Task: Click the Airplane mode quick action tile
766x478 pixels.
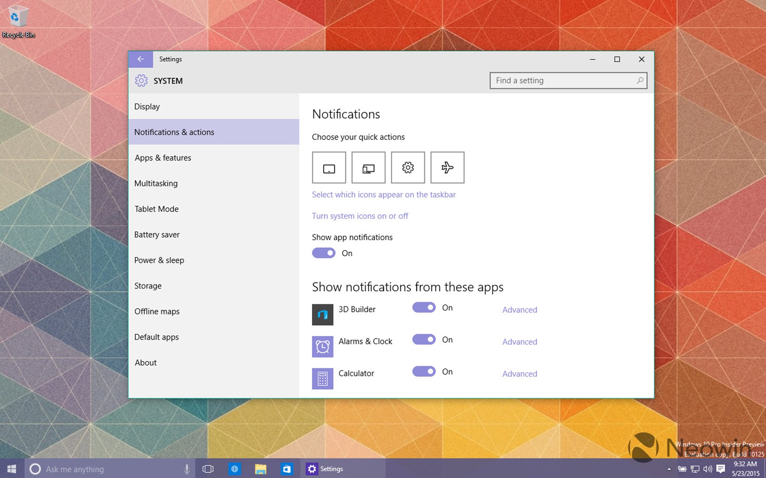Action: 447,168
